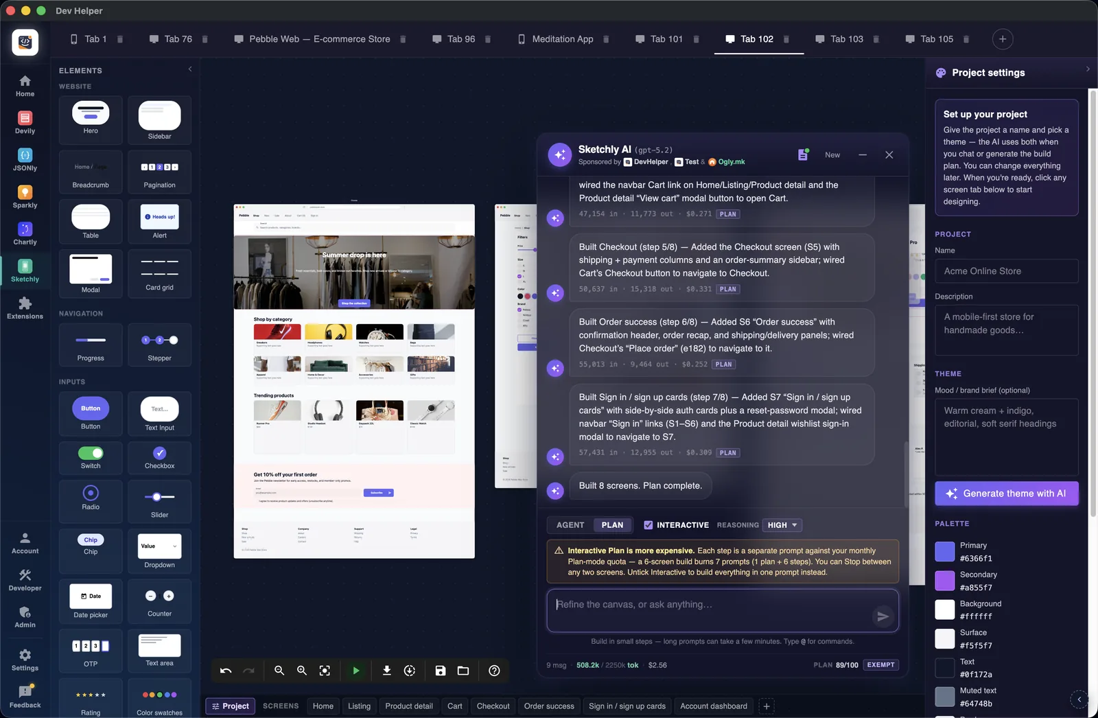Switch to the Meditation App tab
The height and width of the screenshot is (718, 1098).
[x=563, y=39]
